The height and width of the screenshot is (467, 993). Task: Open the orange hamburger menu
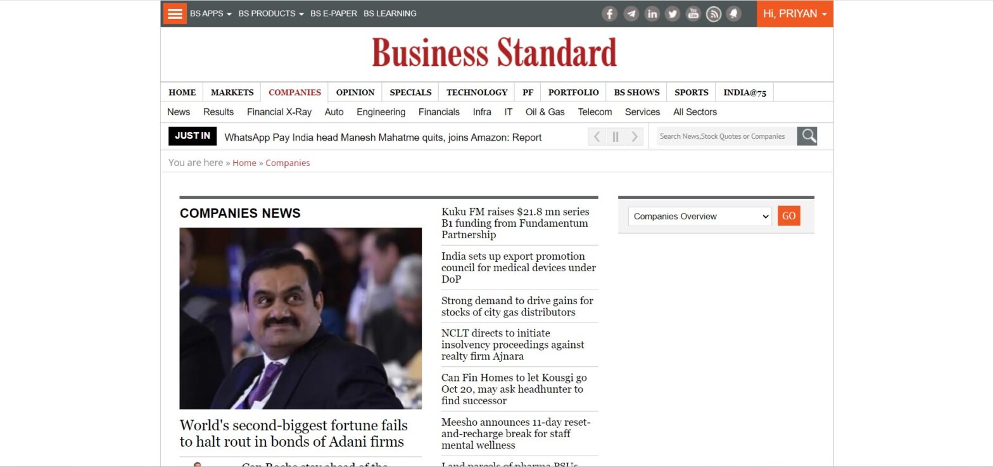(175, 13)
